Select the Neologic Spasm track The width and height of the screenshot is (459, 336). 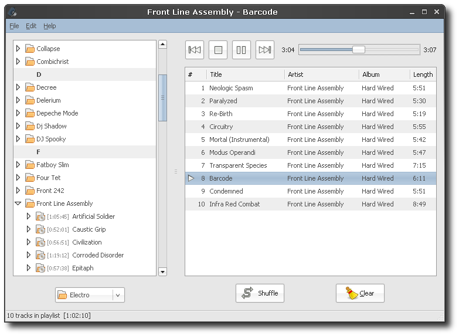pyautogui.click(x=311, y=88)
